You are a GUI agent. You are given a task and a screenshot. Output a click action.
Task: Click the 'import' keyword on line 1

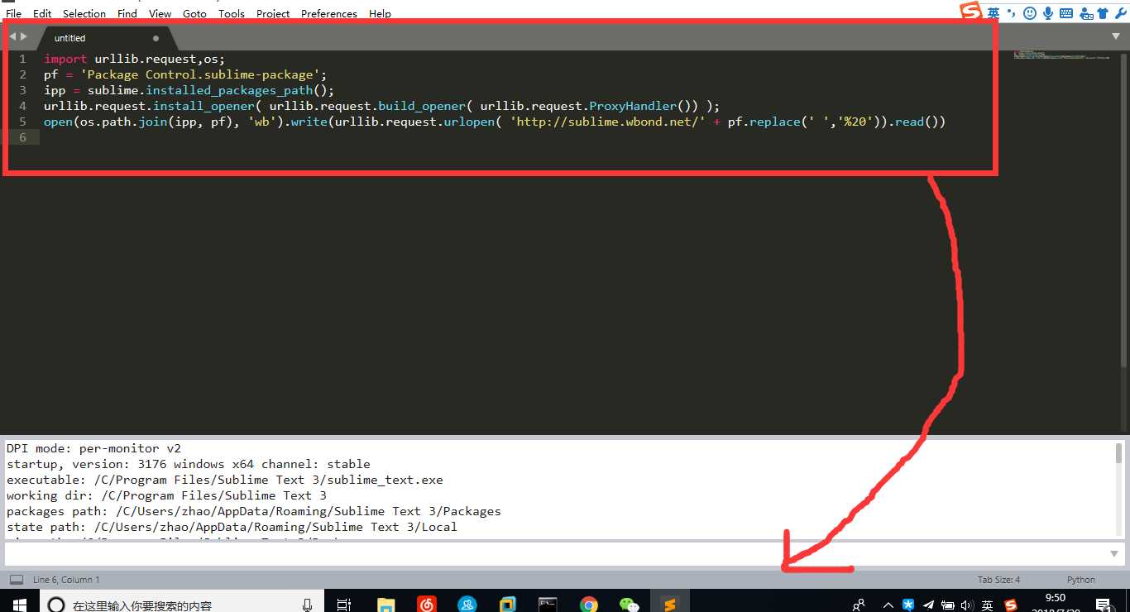point(65,59)
